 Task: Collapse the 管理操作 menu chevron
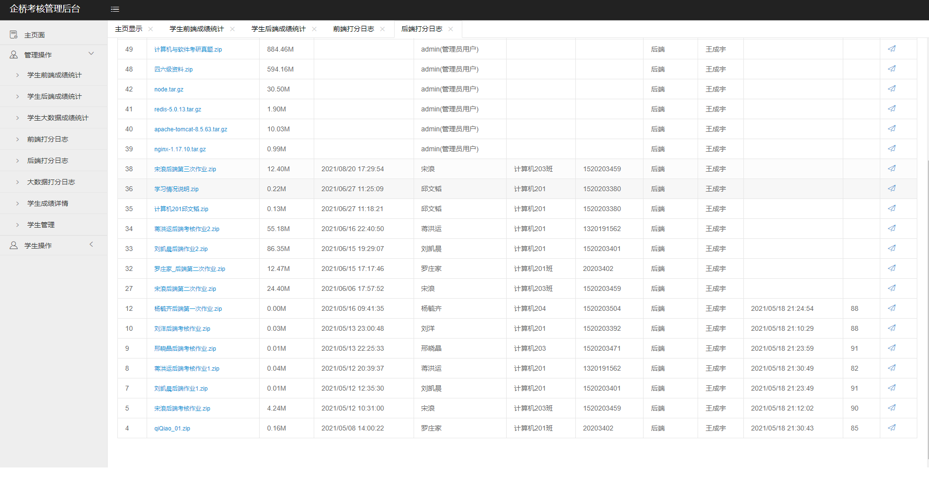click(x=91, y=54)
